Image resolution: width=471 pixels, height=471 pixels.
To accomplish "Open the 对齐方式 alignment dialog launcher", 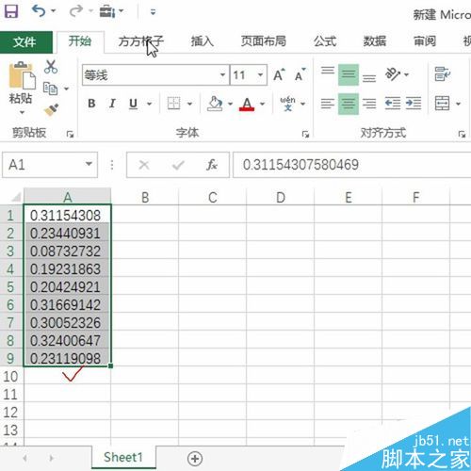I will 462,135.
